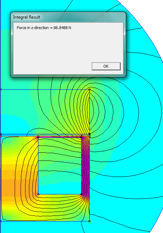The width and height of the screenshot is (163, 233).
Task: Select the node at coil window's upper-right corner
Action: click(81, 137)
